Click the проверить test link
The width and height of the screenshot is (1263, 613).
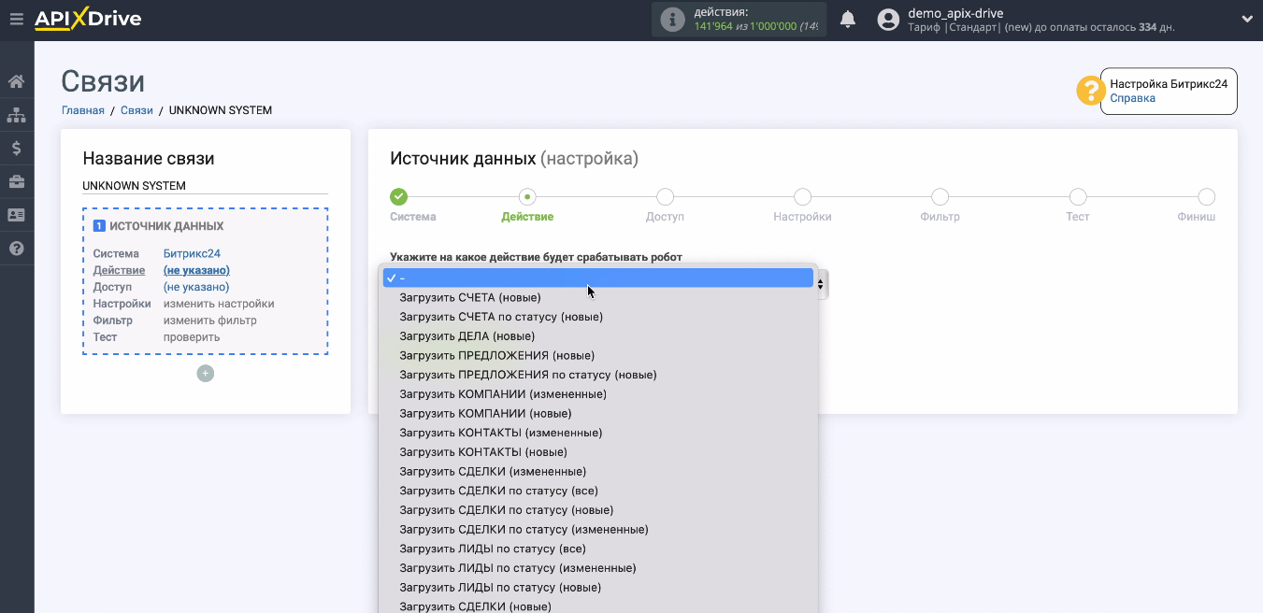click(x=192, y=337)
